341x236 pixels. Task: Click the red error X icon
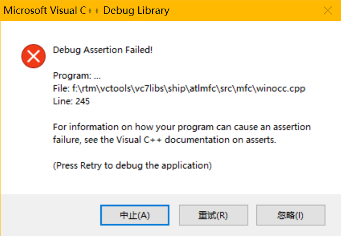(x=33, y=57)
